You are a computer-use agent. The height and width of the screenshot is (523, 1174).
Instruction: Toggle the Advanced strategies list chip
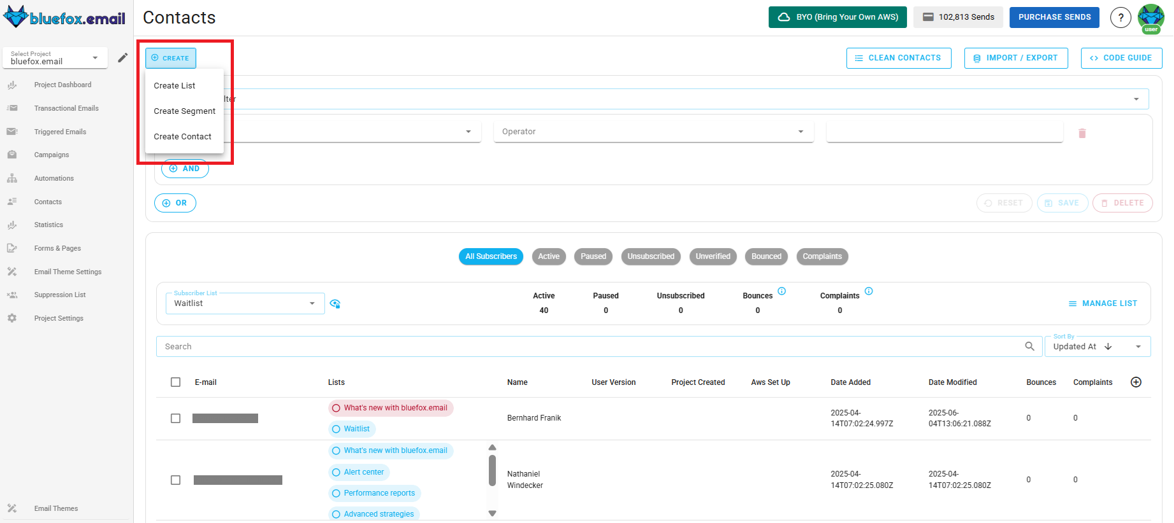373,514
